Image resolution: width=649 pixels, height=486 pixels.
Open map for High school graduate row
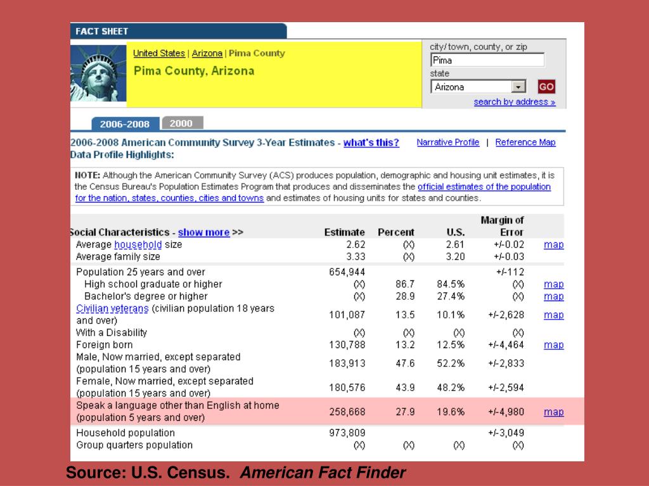click(554, 284)
